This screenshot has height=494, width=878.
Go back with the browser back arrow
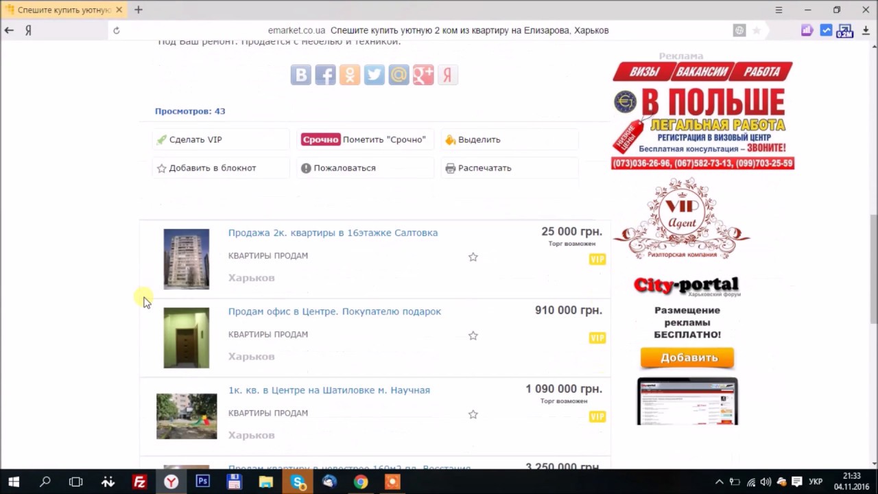pyautogui.click(x=9, y=30)
